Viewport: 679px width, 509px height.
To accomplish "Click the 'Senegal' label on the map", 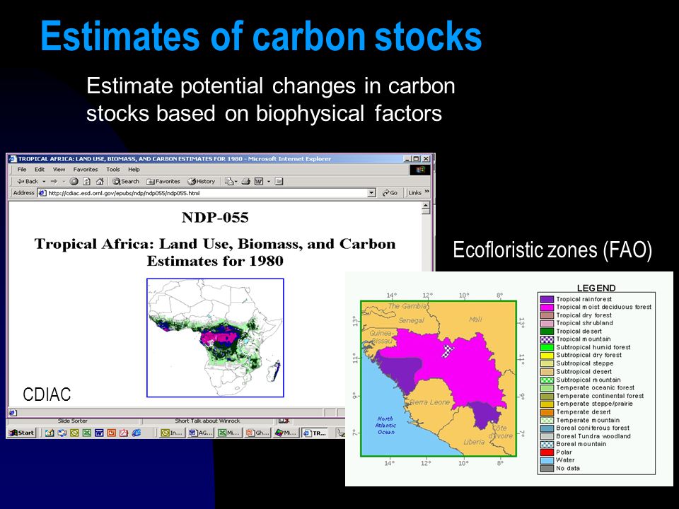I will (411, 320).
